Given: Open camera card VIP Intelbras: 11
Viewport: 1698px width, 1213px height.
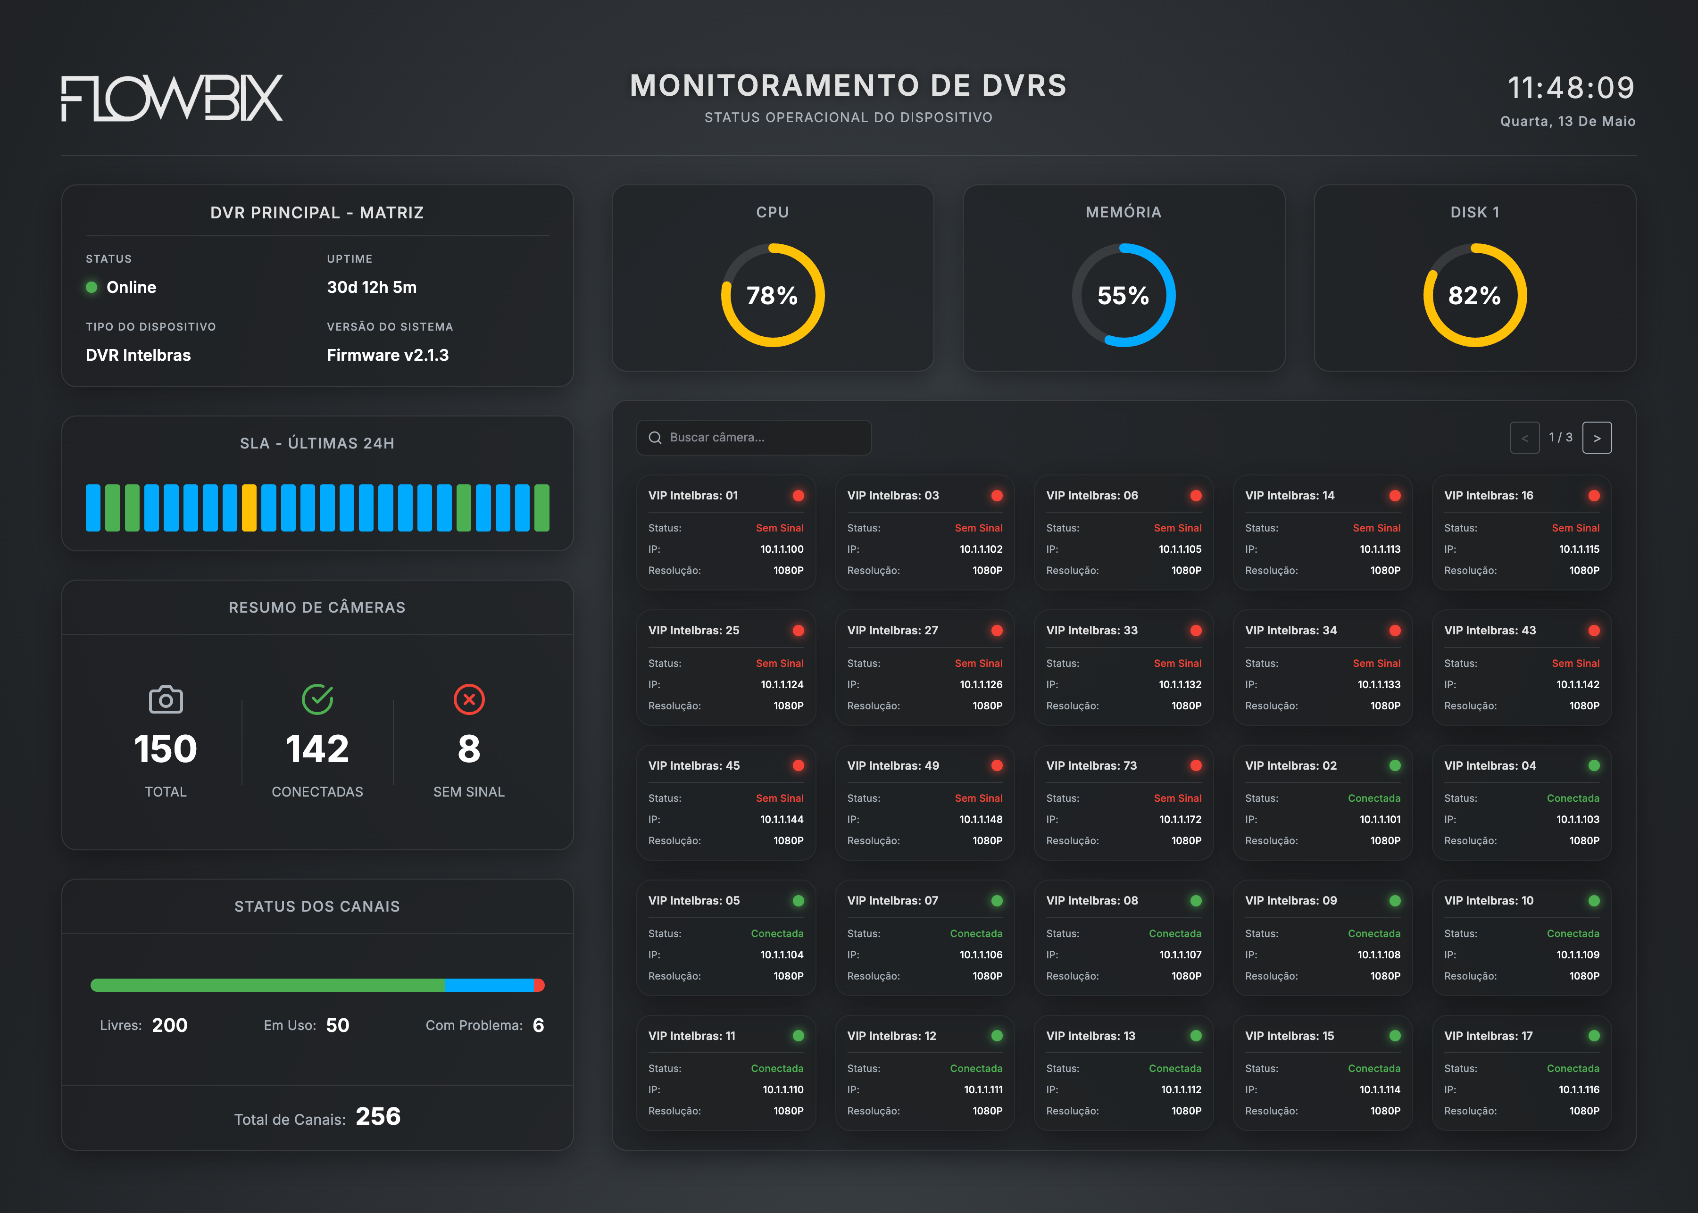Looking at the screenshot, I should click(726, 1073).
